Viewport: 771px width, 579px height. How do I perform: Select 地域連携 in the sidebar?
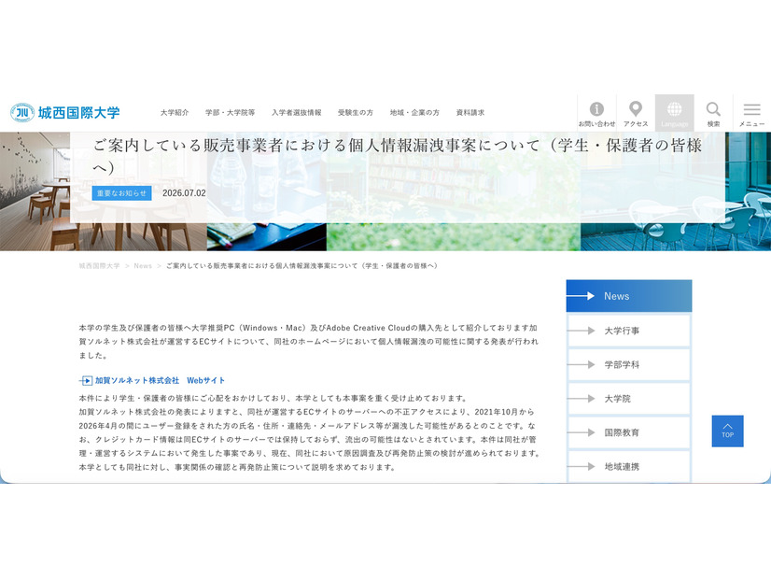click(629, 466)
